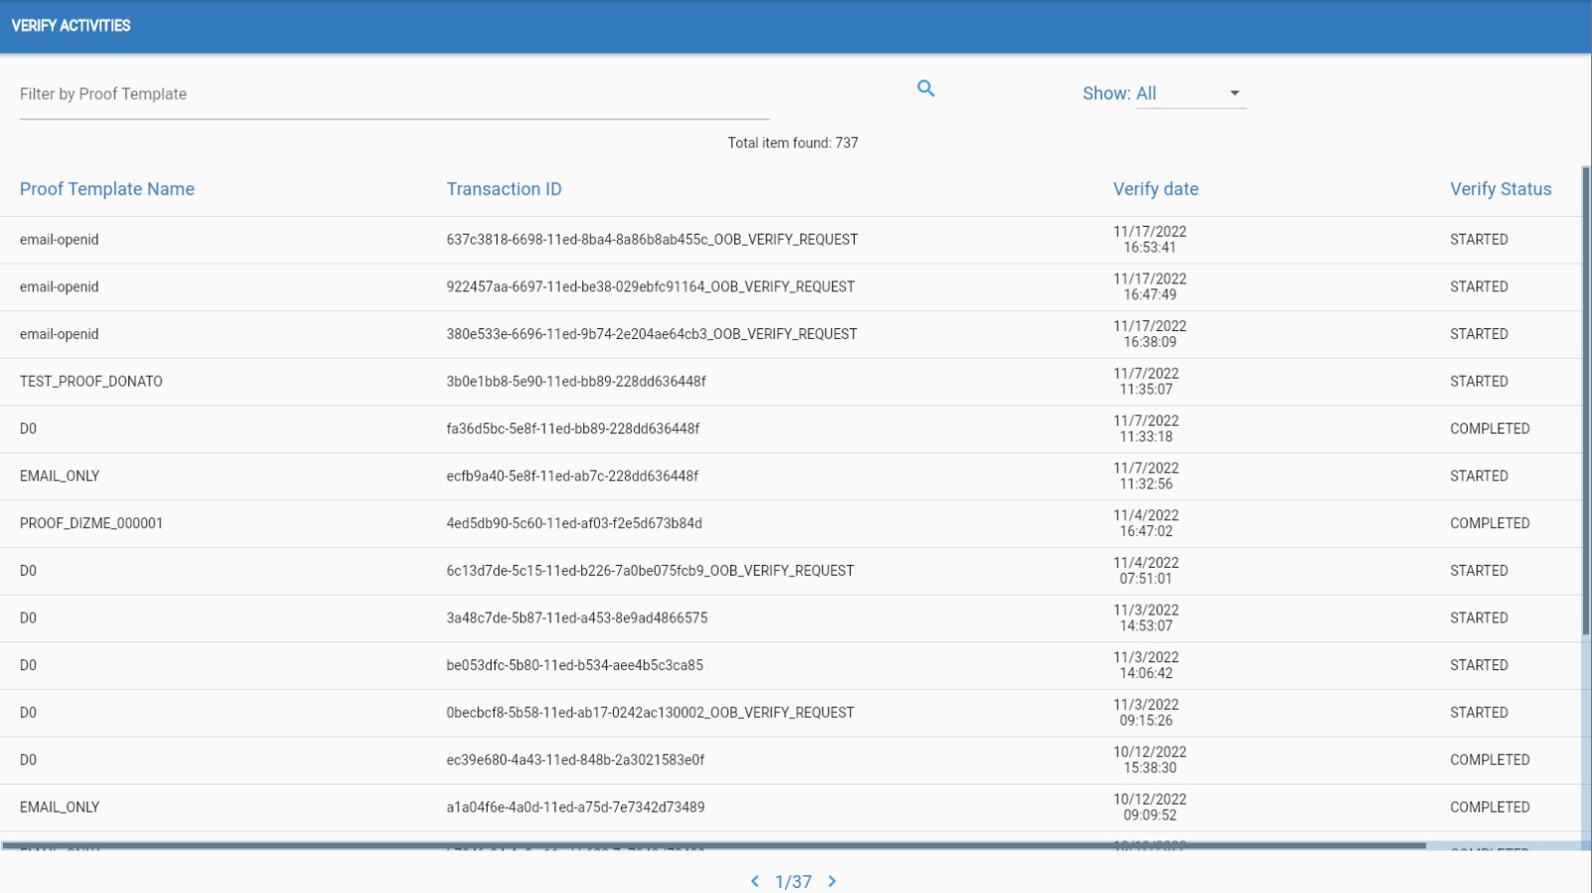Image resolution: width=1592 pixels, height=893 pixels.
Task: Select transaction ecfb9a40-5e8f-11ed-ab7c ID
Action: point(572,476)
